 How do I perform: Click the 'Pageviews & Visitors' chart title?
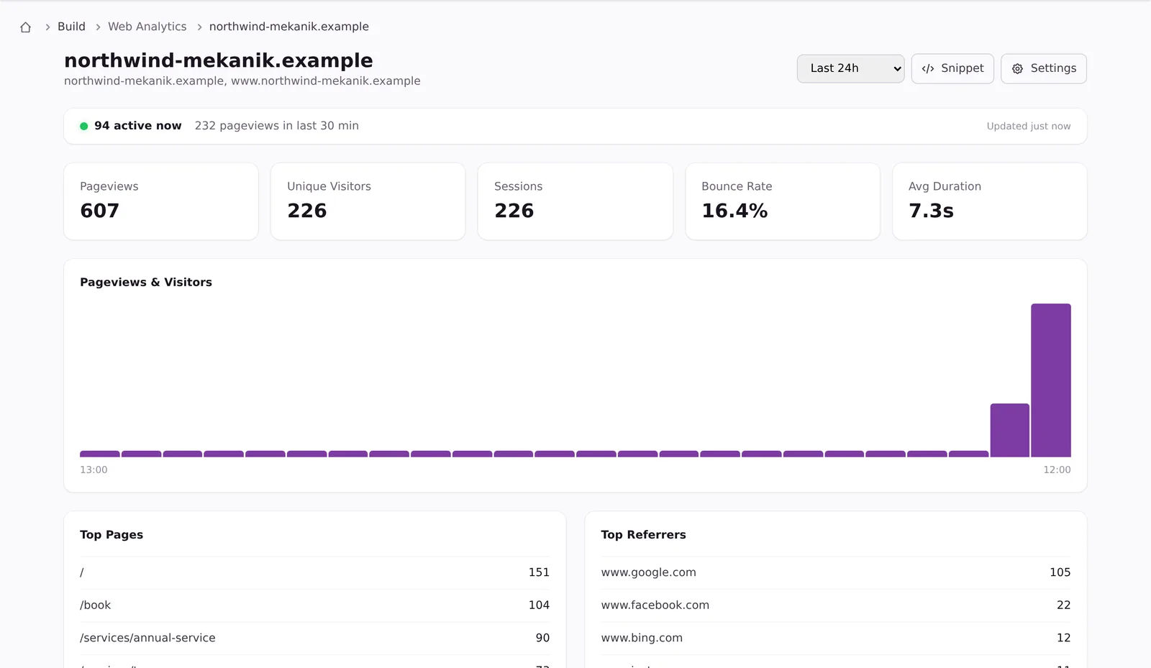pos(146,282)
